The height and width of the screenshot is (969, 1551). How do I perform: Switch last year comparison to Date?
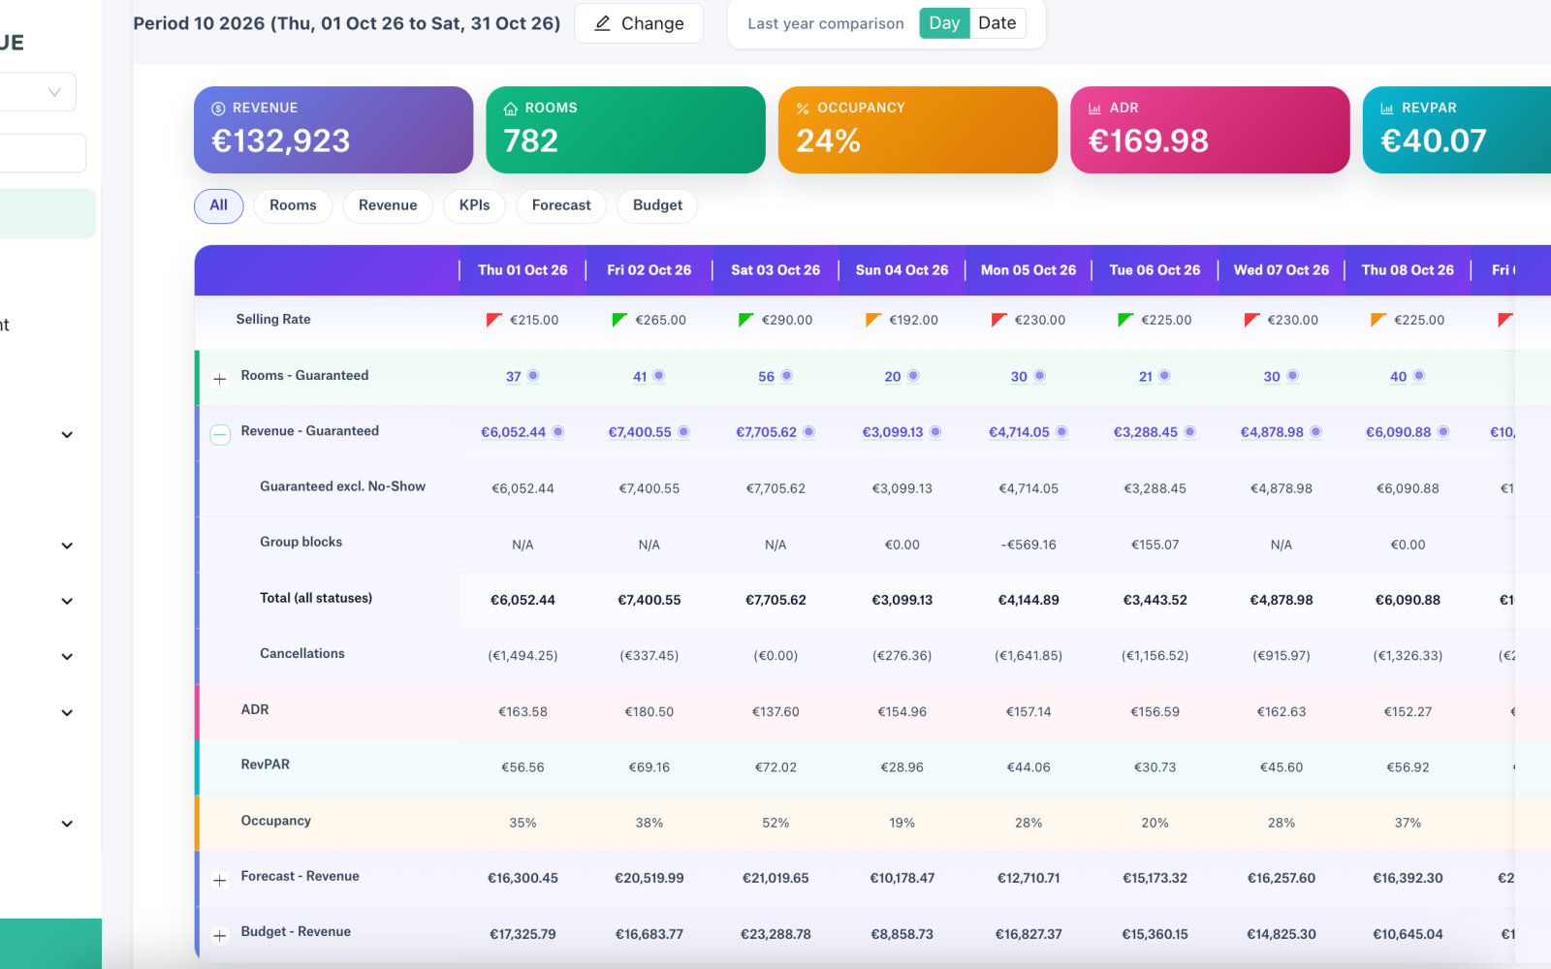tap(997, 23)
